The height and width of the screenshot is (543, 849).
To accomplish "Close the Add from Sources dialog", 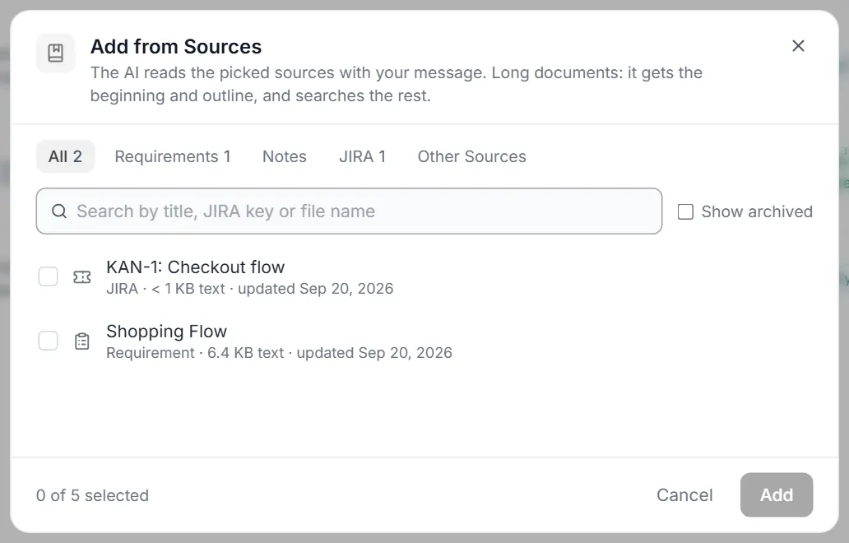I will pos(798,46).
